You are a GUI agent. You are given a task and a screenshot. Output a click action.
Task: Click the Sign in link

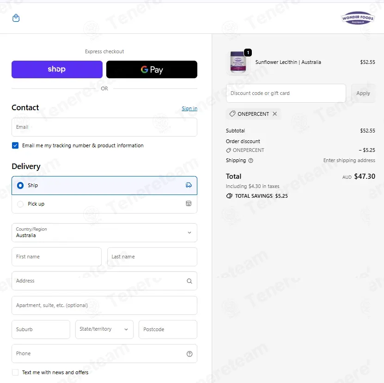pyautogui.click(x=189, y=108)
